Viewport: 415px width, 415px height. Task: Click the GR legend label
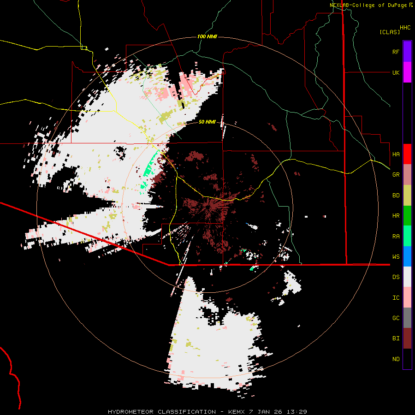coord(396,175)
